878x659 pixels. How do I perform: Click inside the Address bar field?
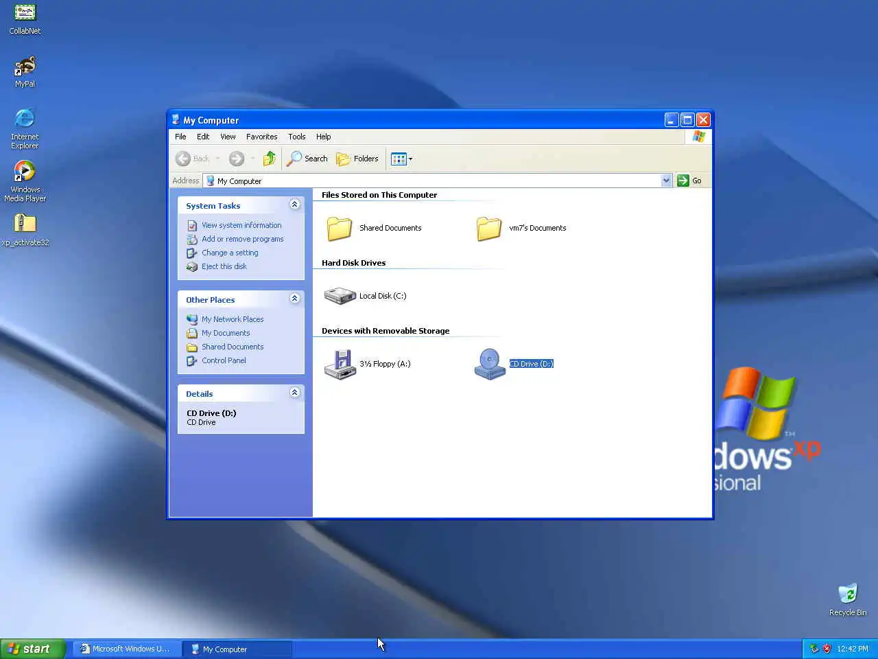(x=437, y=181)
